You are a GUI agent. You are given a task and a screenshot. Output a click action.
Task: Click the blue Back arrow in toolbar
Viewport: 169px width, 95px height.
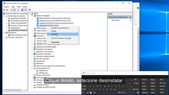tap(4, 10)
